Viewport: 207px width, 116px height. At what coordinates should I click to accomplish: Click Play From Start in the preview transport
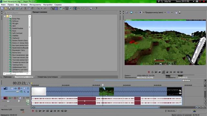(x=156, y=72)
